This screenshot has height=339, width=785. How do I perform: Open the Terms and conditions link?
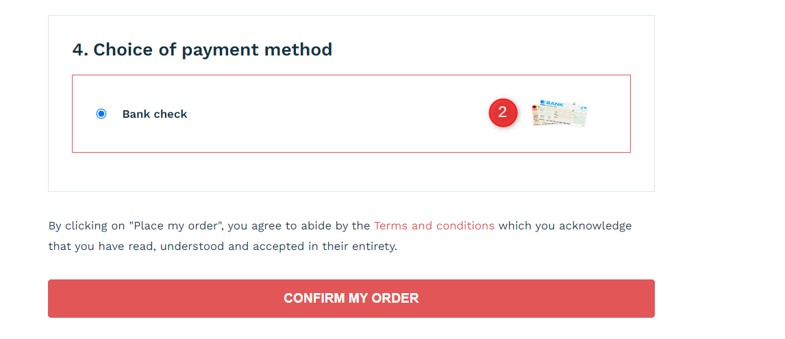point(434,225)
